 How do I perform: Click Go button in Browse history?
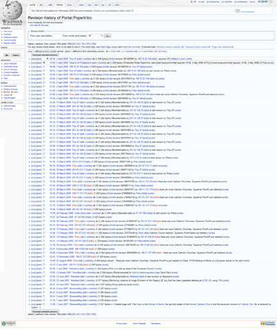pyautogui.click(x=107, y=36)
